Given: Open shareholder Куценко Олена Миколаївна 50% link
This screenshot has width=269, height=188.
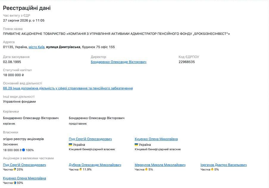Looking at the screenshot, I should click(x=24, y=178).
